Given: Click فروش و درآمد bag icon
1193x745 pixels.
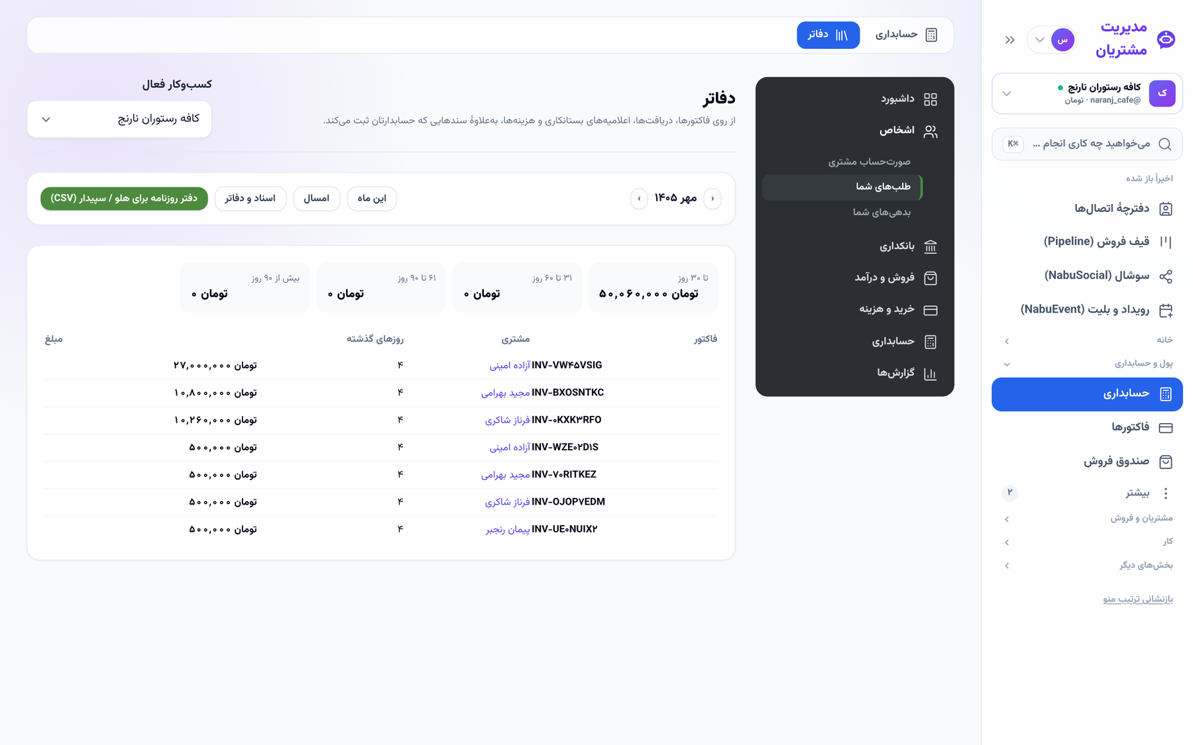Looking at the screenshot, I should (x=931, y=278).
